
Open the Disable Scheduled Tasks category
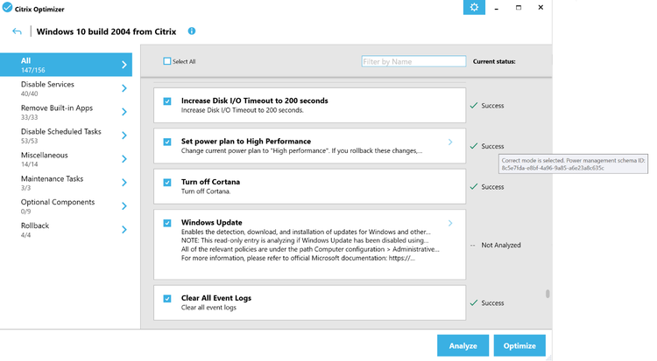(x=66, y=135)
